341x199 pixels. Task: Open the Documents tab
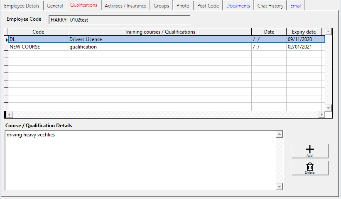point(238,6)
